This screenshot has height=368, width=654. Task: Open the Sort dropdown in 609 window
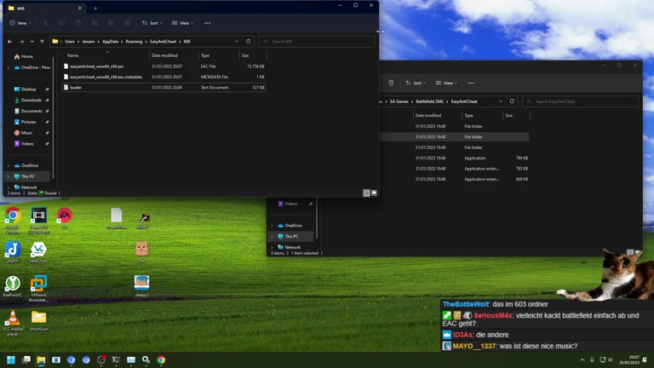(x=151, y=23)
